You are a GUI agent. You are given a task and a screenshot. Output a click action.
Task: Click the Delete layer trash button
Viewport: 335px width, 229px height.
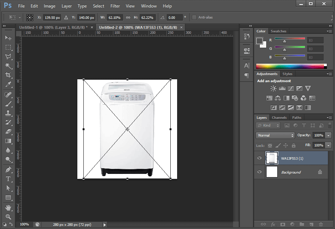point(321,224)
